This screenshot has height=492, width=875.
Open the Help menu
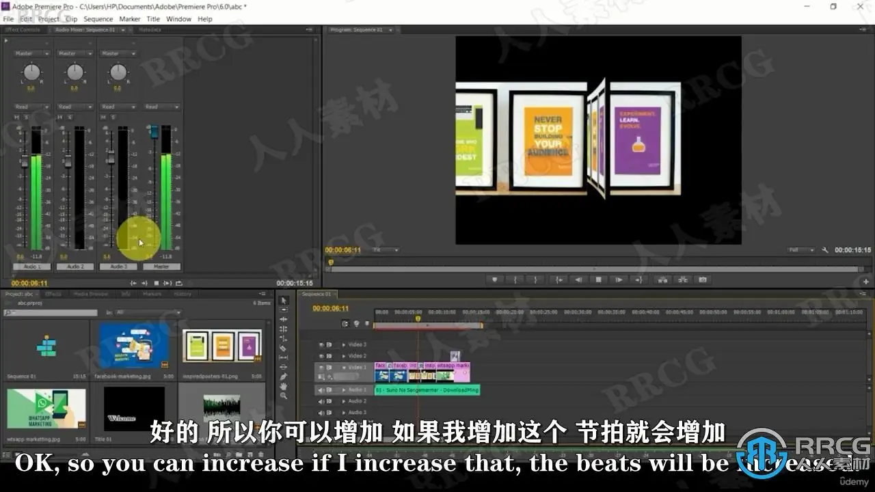(x=205, y=19)
